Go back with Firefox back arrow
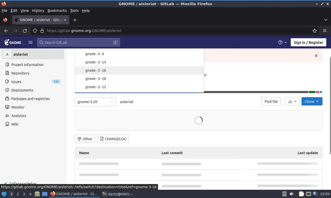This screenshot has width=331, height=198. 6,31
